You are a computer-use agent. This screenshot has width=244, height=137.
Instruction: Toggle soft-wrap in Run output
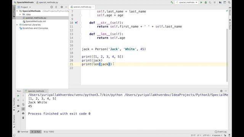point(23,105)
